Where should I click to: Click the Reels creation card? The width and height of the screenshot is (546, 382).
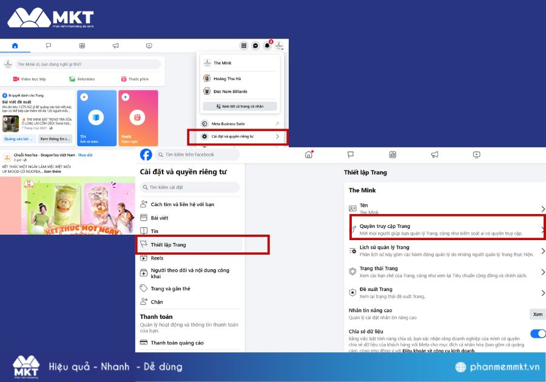(138, 118)
